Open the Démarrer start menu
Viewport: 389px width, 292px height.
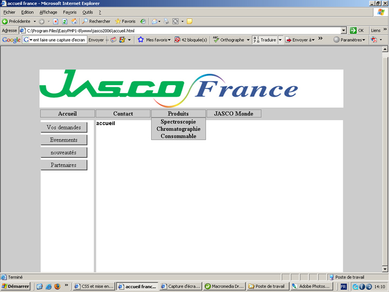(16, 287)
